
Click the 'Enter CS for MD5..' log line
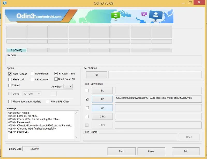23,116
